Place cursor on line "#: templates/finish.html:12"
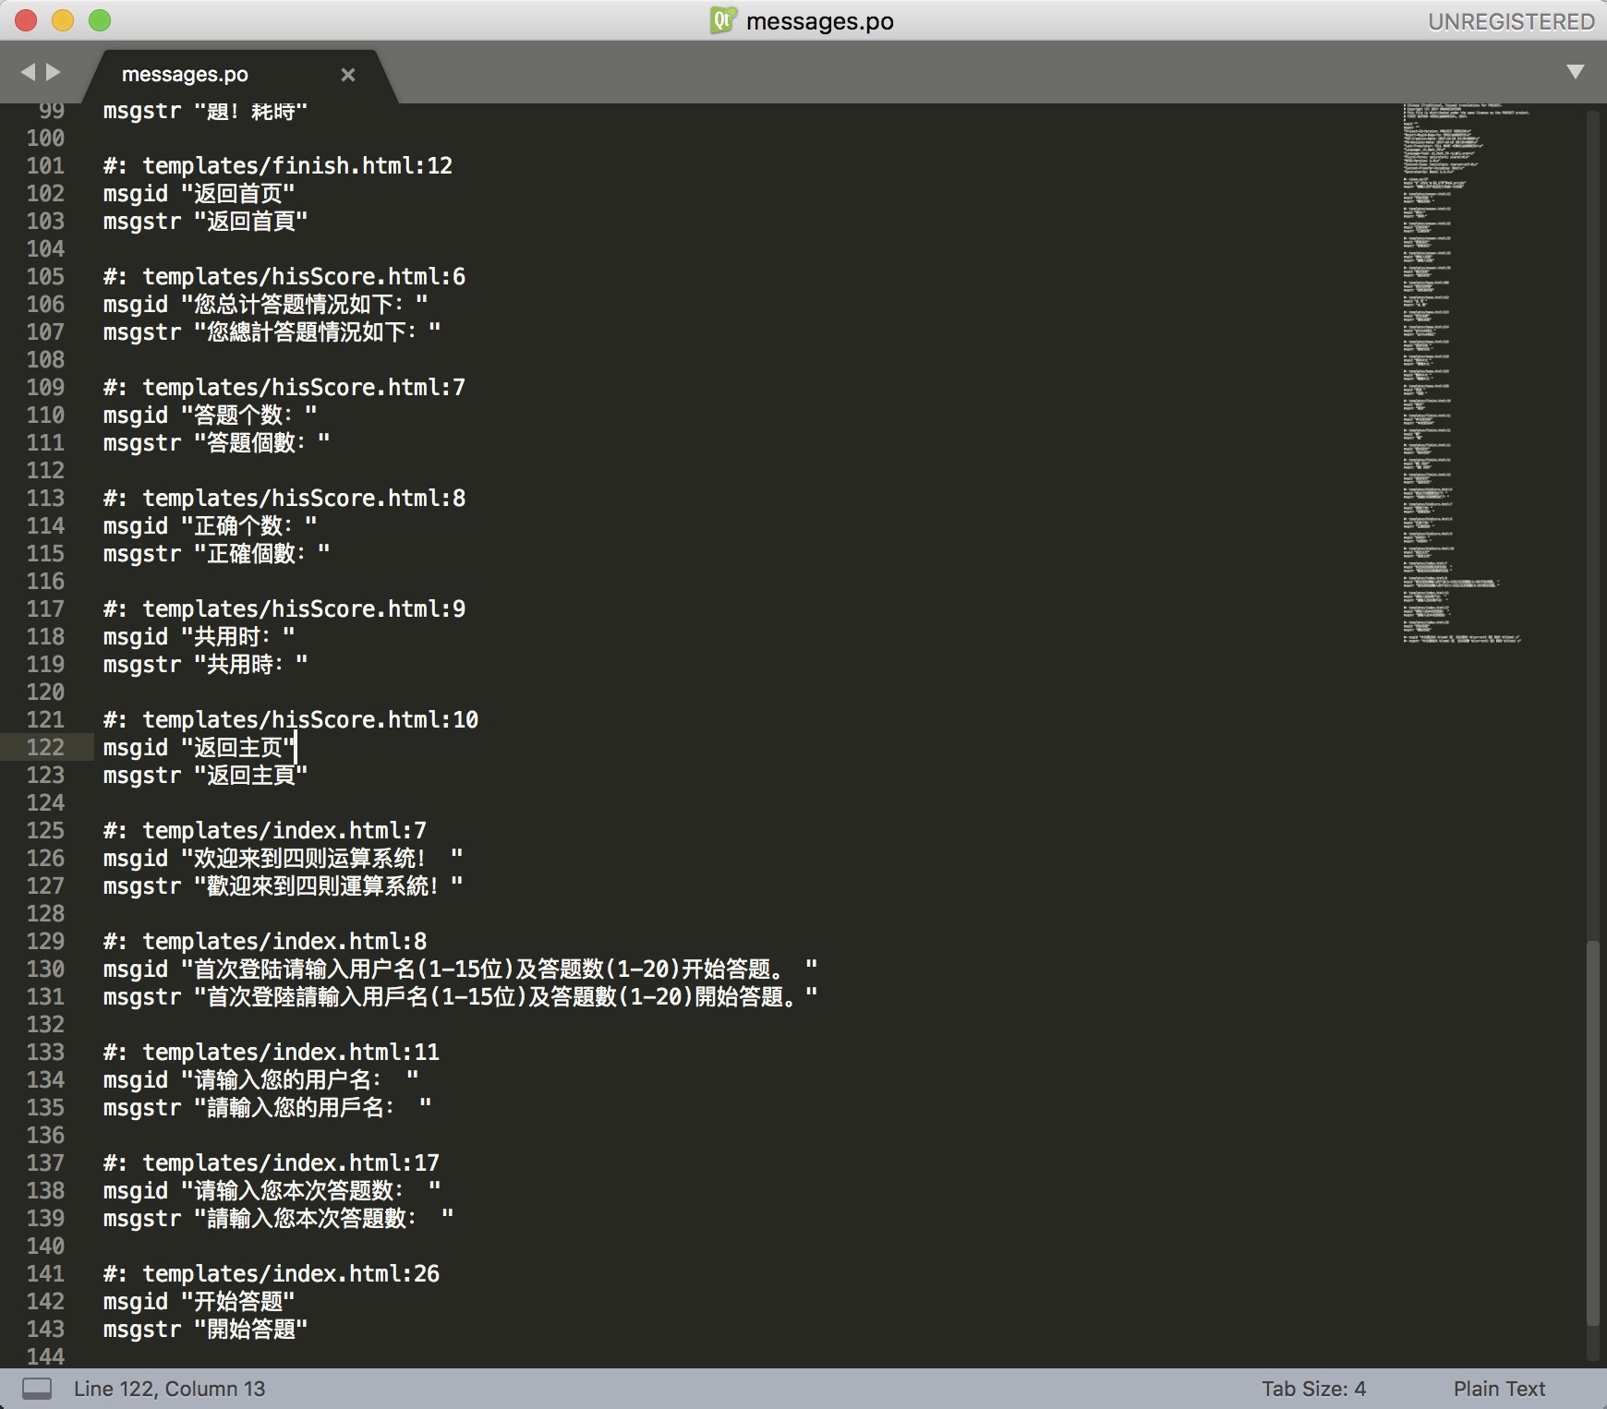The width and height of the screenshot is (1607, 1409). point(278,166)
